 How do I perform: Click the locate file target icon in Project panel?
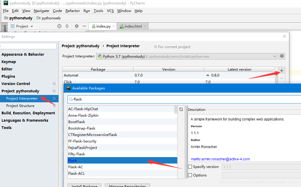click(x=59, y=26)
